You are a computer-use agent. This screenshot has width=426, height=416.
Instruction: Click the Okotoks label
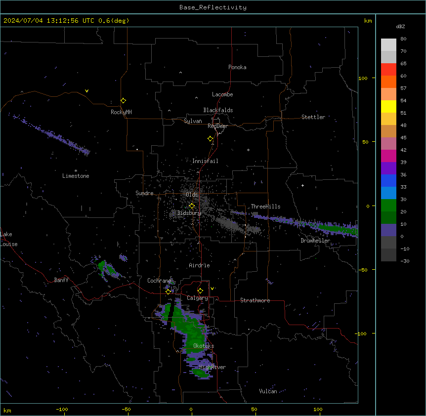tap(204, 346)
